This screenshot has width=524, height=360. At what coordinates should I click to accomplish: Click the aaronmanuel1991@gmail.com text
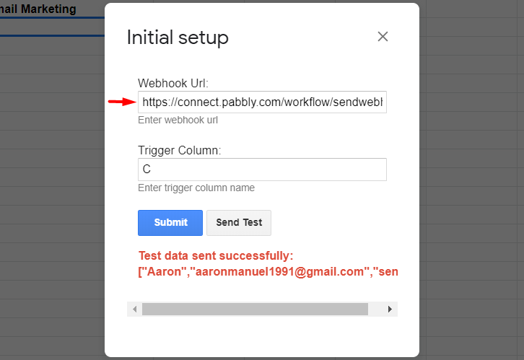[x=279, y=271]
